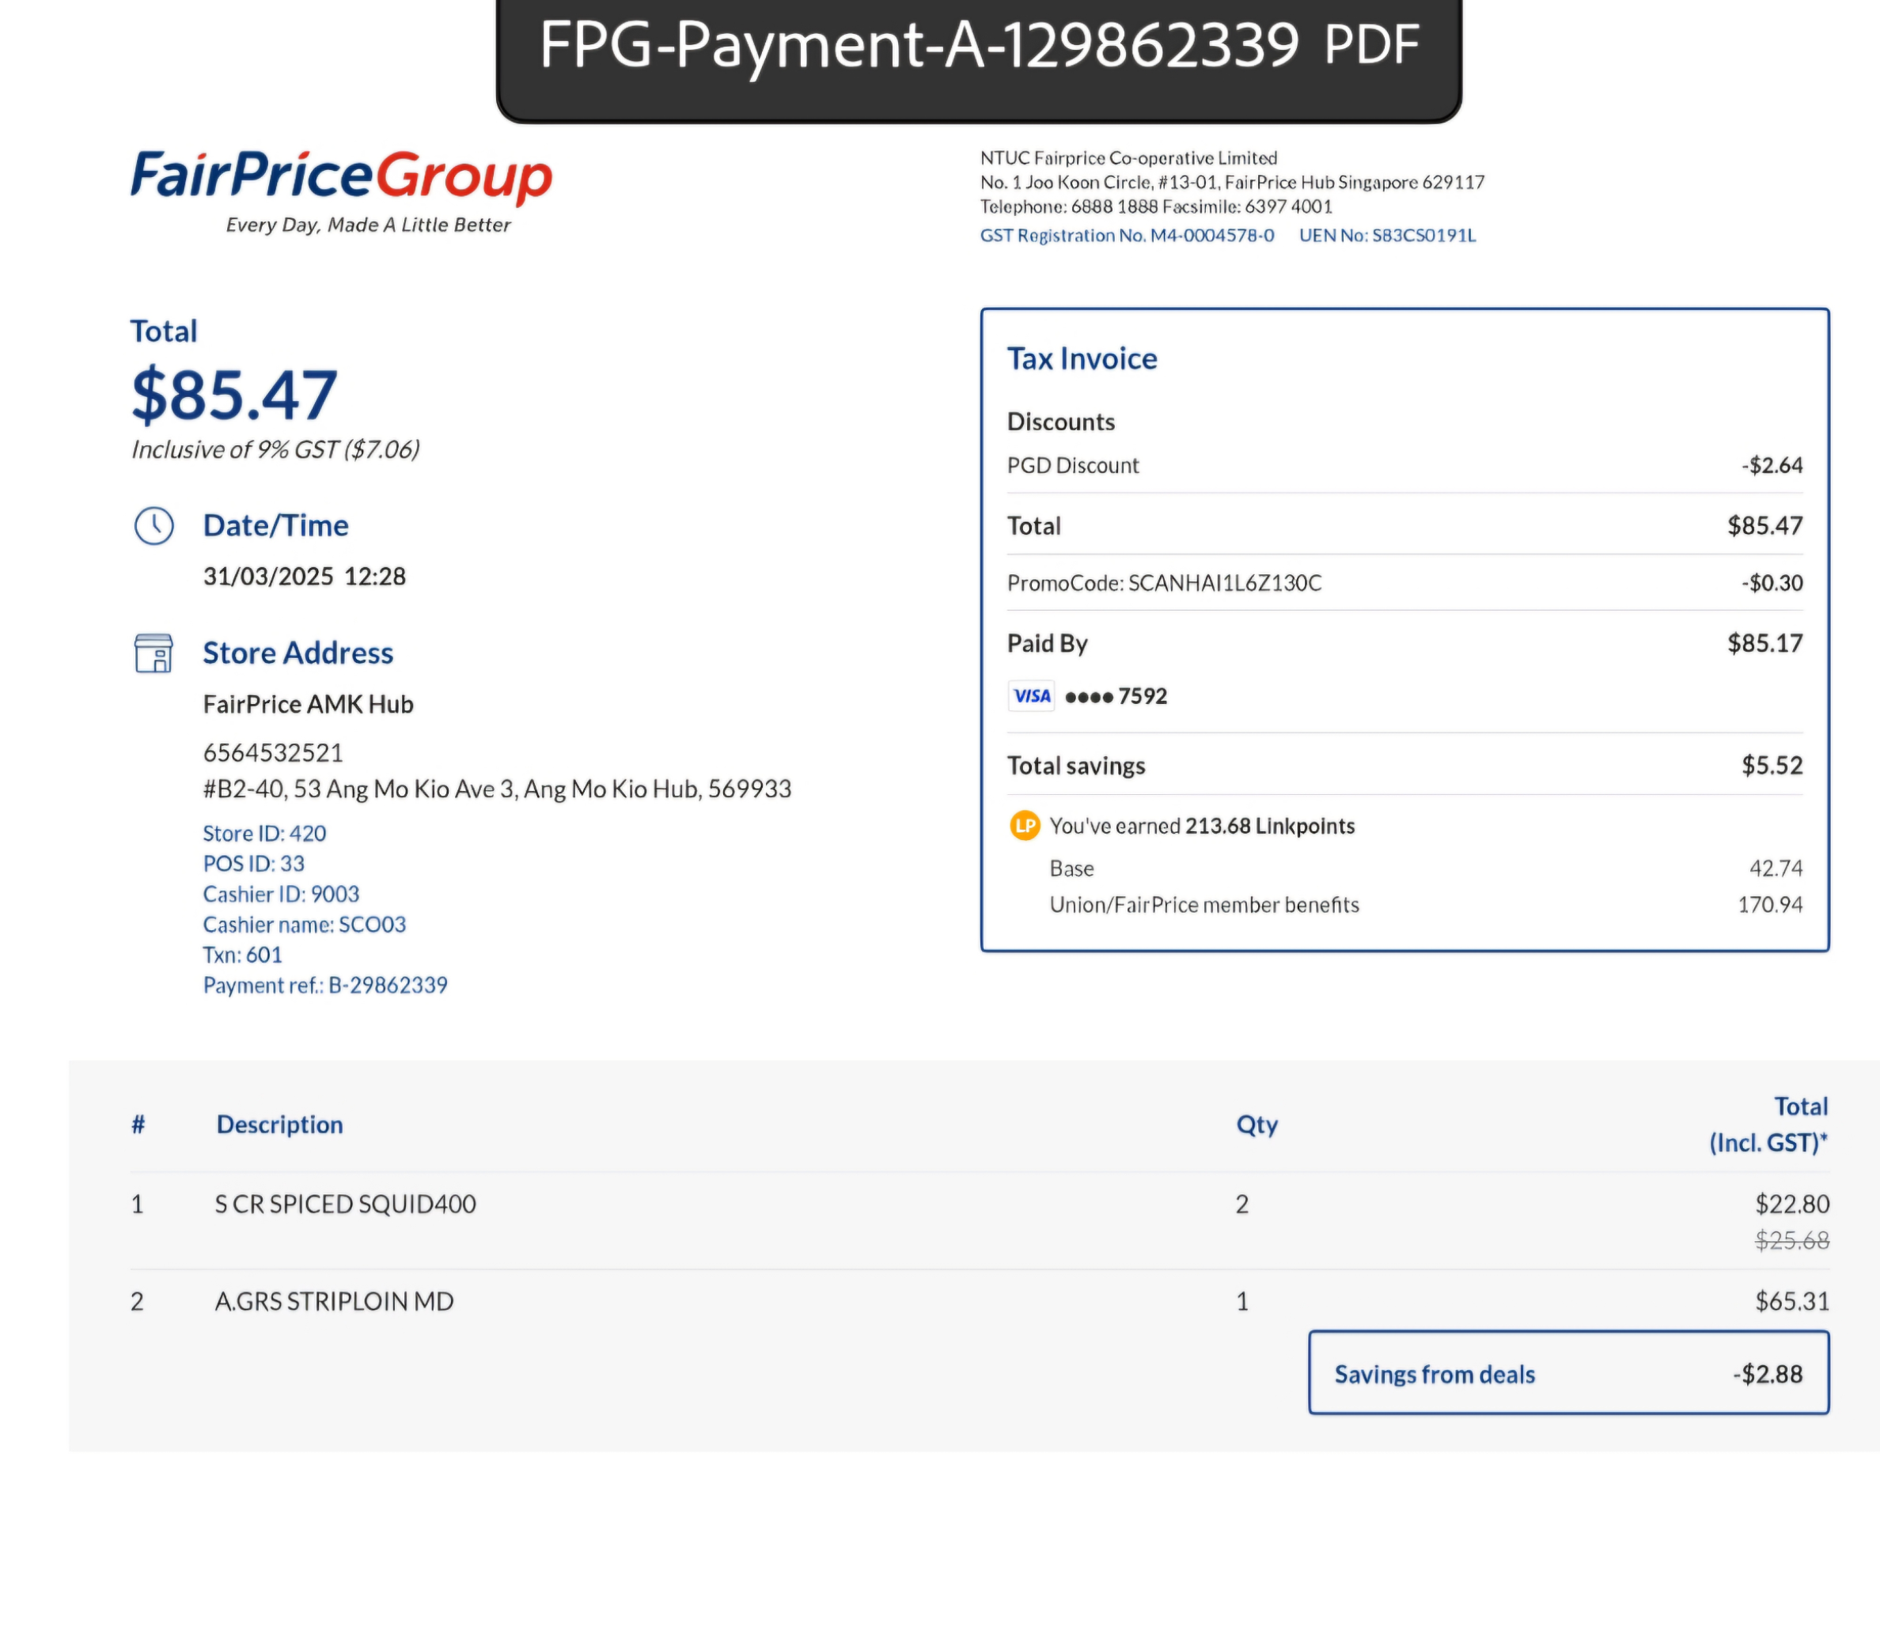Image resolution: width=1880 pixels, height=1627 pixels.
Task: Click 'Cashier name: SCO03'
Action: coord(305,925)
